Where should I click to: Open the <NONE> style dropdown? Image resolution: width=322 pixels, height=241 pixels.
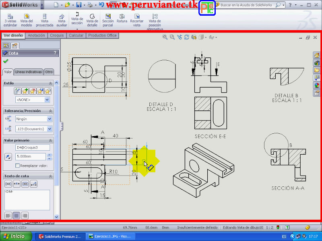pyautogui.click(x=47, y=100)
